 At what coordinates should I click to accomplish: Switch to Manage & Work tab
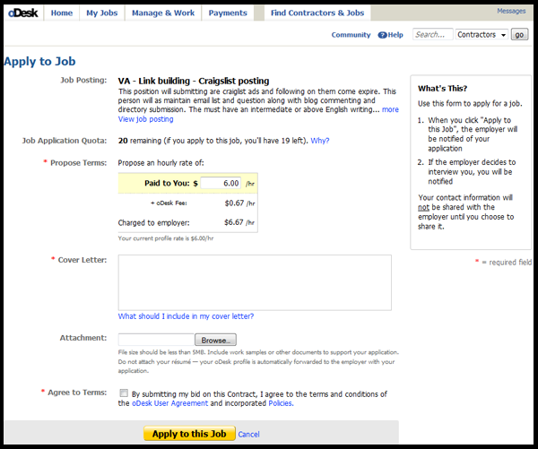(163, 13)
